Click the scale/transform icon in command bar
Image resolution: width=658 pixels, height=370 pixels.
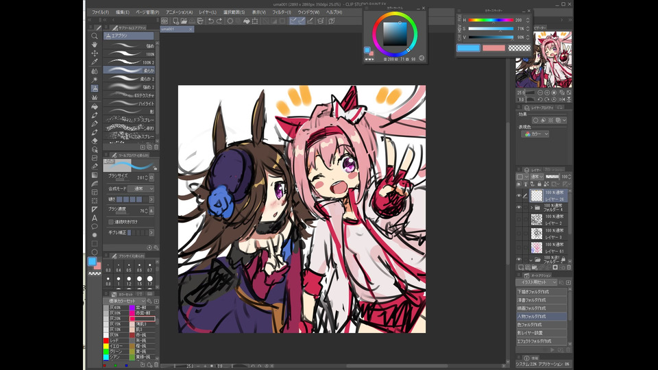coord(255,21)
